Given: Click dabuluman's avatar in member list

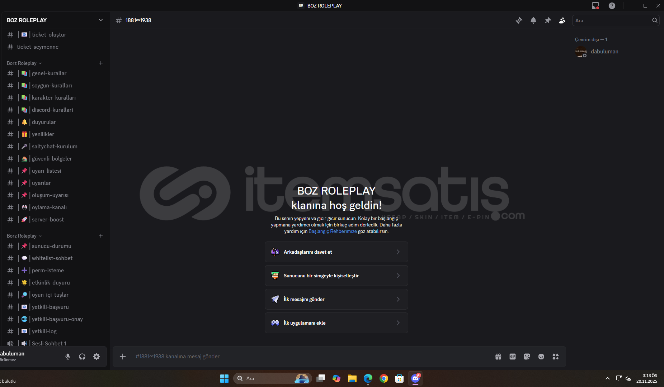Looking at the screenshot, I should pos(581,52).
